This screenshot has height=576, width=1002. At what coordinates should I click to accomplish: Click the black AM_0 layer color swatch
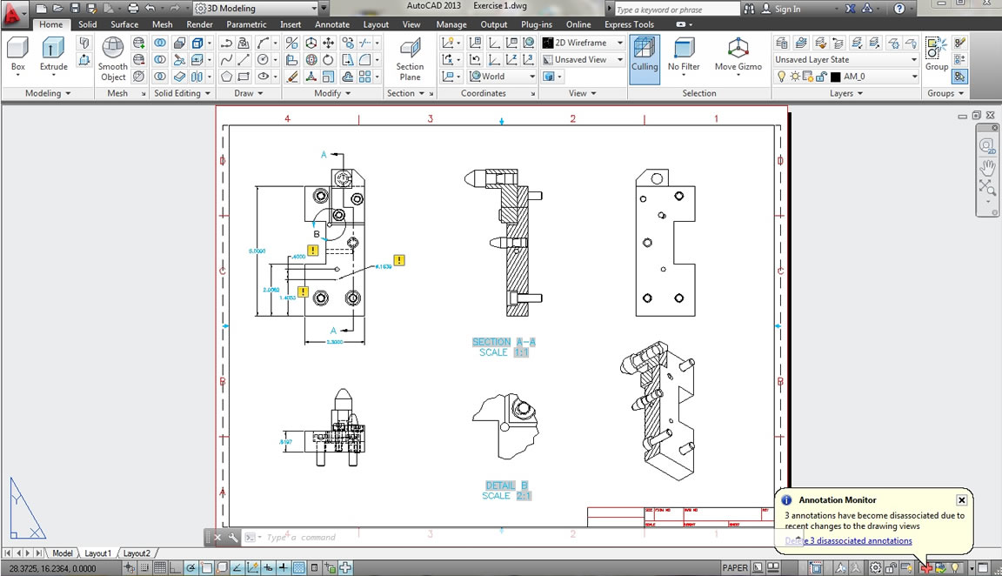point(835,77)
